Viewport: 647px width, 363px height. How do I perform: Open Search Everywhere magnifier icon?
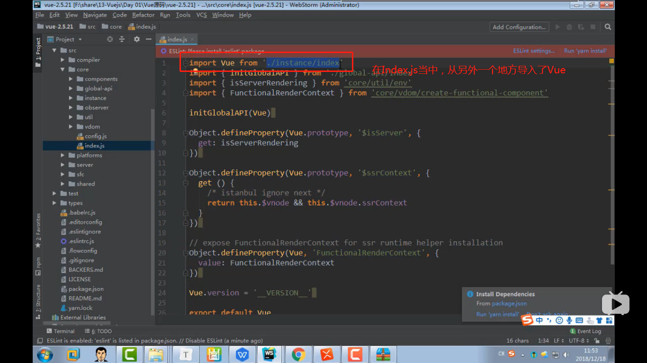[x=608, y=27]
